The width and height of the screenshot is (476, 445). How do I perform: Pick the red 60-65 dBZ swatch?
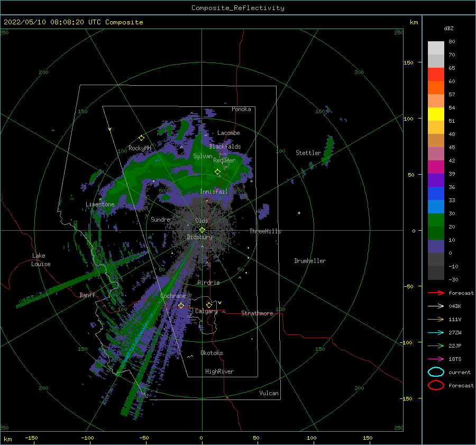click(x=436, y=74)
